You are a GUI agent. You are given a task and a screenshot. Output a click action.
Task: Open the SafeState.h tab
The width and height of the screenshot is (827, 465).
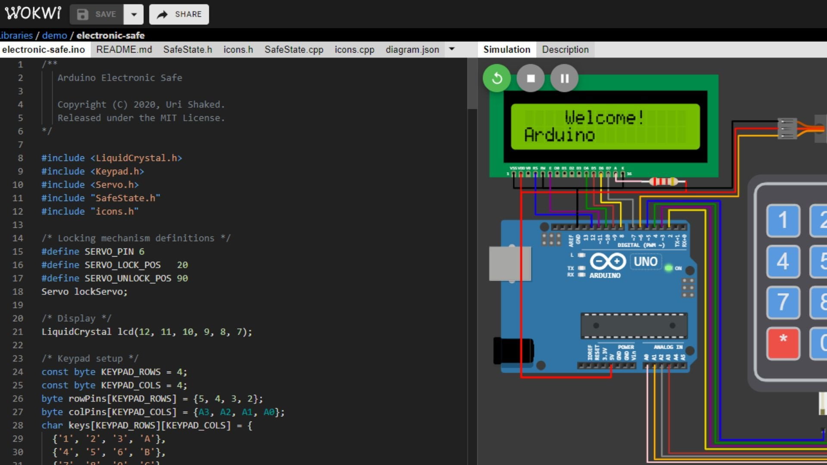tap(188, 50)
